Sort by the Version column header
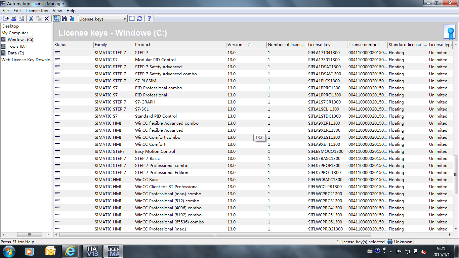This screenshot has width=459, height=258. click(x=246, y=45)
